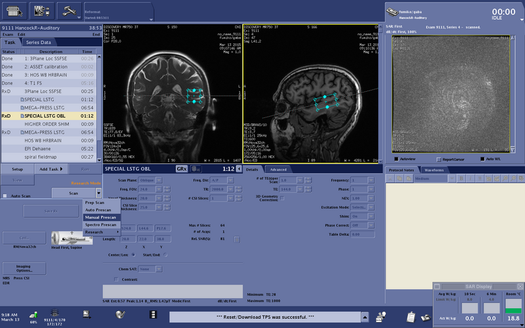The image size is (525, 328).
Task: Click the checkmark verification icon in bottom bar
Action: click(120, 314)
